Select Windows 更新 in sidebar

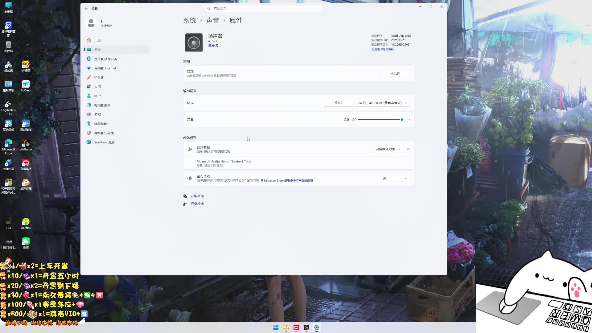104,142
